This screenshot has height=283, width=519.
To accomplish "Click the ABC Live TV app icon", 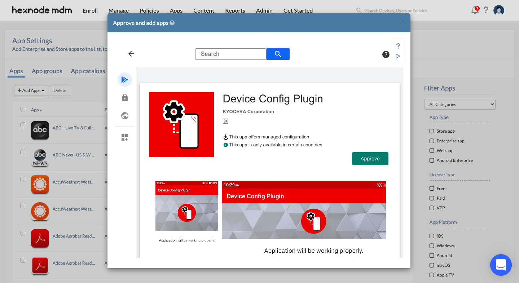I will [x=40, y=130].
